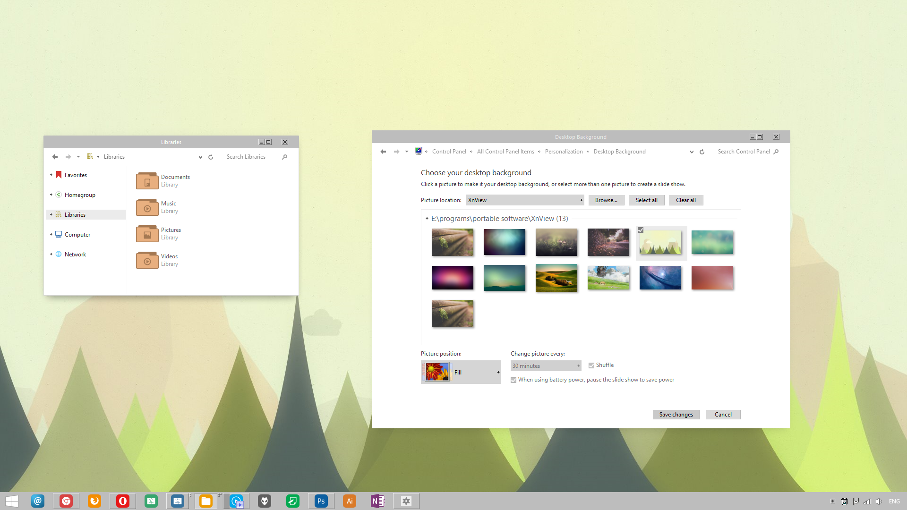This screenshot has width=907, height=510.
Task: Click refresh icon in Libraries window
Action: pyautogui.click(x=211, y=157)
